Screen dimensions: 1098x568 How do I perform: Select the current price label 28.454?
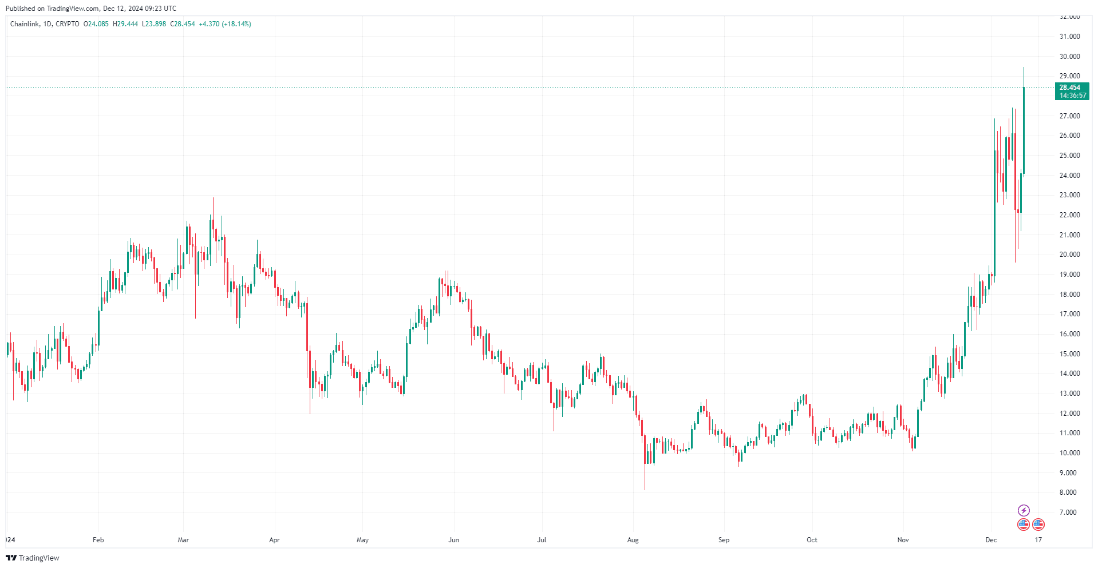[1069, 88]
